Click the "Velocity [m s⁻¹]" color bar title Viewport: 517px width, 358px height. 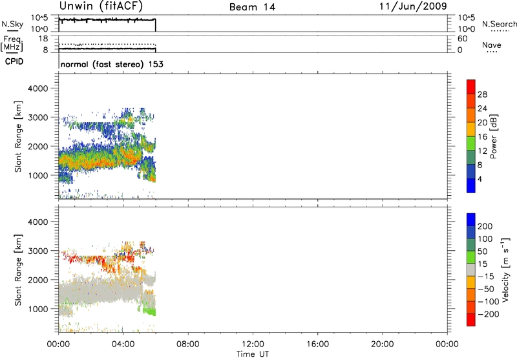(505, 269)
